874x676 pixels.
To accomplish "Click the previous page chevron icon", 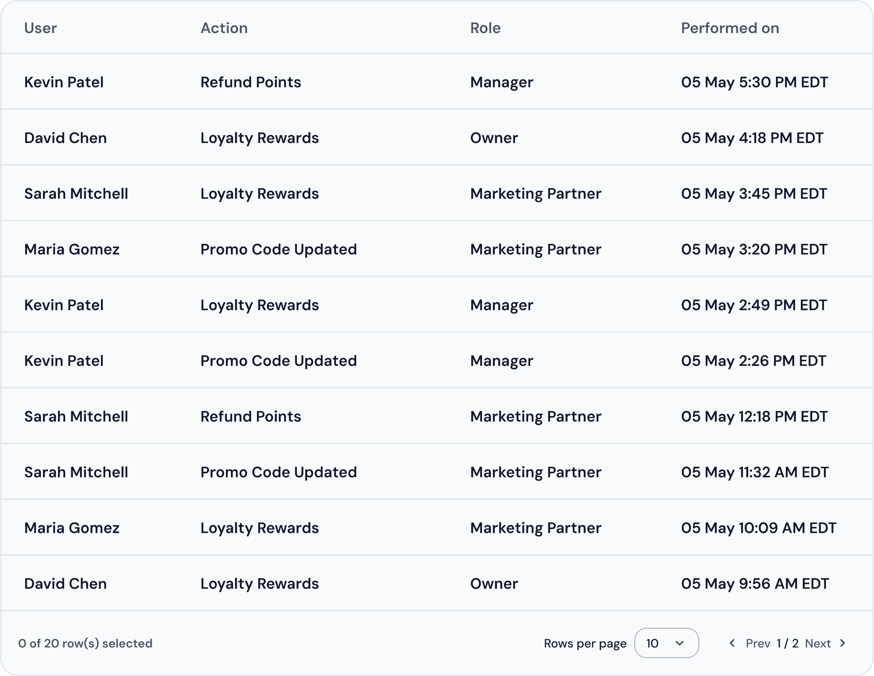I will click(732, 643).
